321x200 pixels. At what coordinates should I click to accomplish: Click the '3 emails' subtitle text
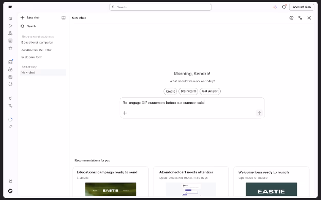(x=82, y=178)
